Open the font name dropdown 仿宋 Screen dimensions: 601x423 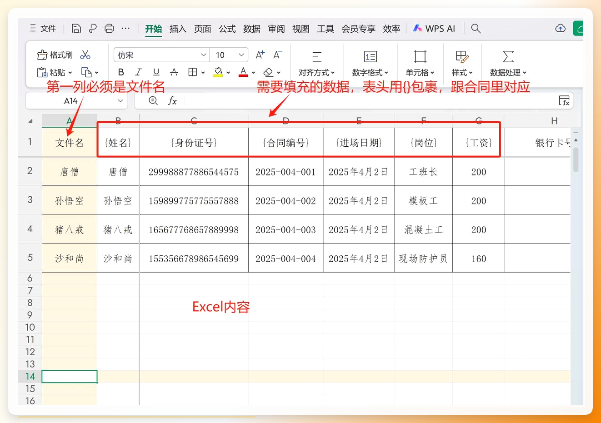(x=161, y=55)
